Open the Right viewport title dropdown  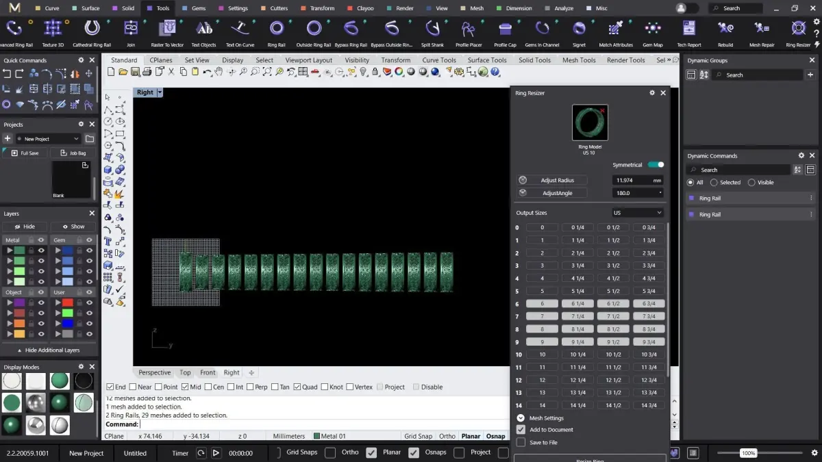160,92
